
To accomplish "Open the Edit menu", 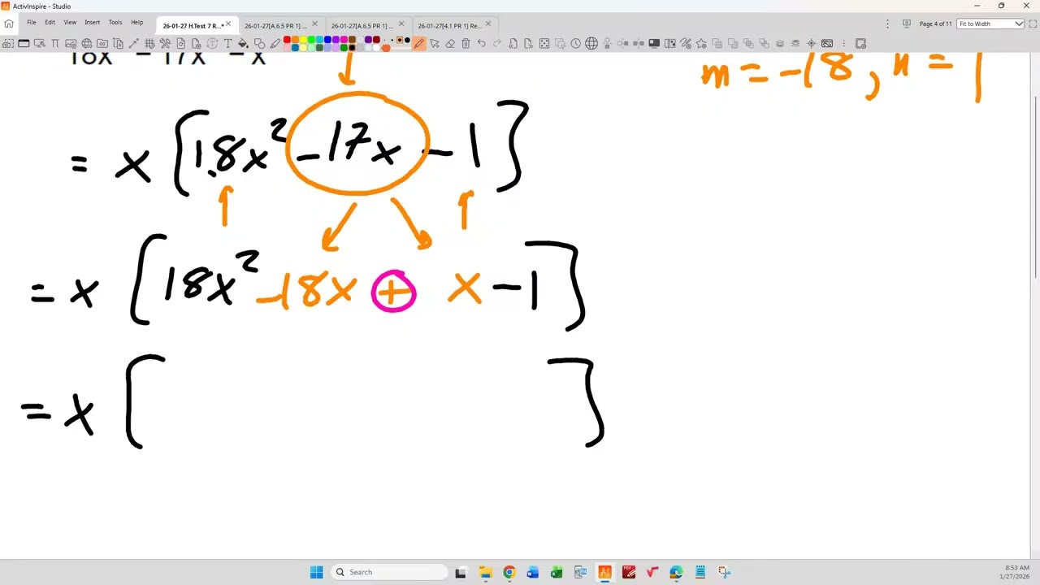I will (50, 22).
